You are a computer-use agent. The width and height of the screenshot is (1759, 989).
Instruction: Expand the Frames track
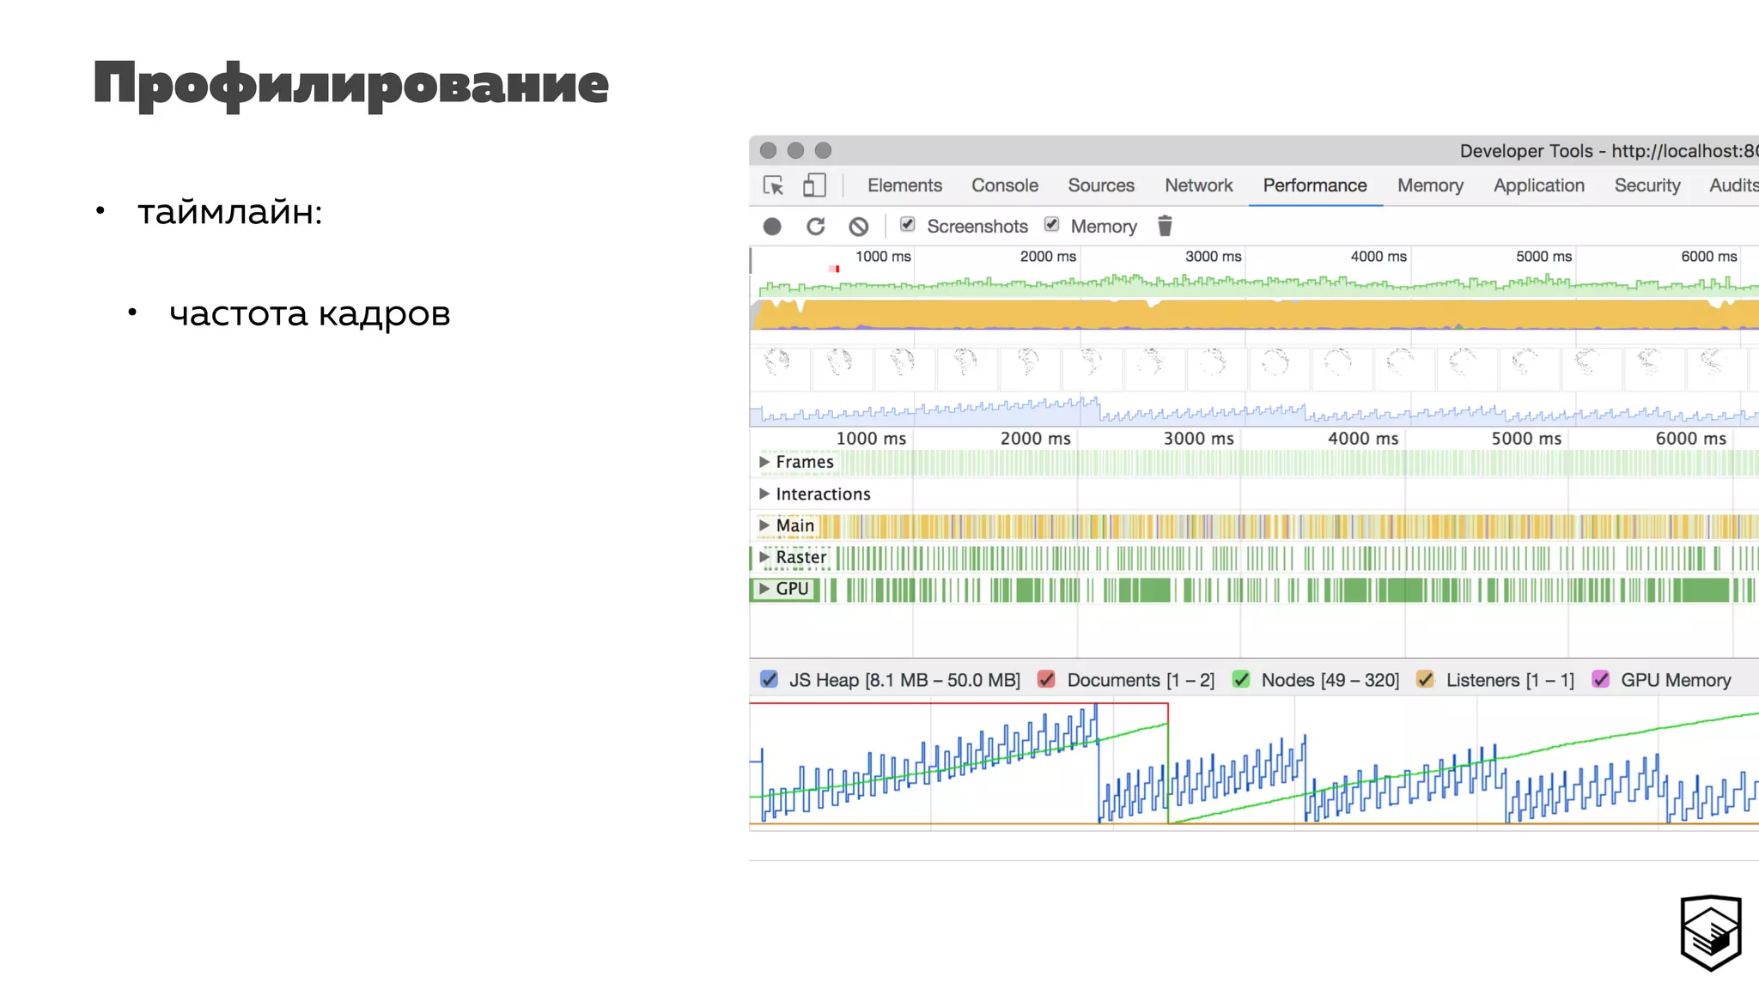[x=764, y=462]
